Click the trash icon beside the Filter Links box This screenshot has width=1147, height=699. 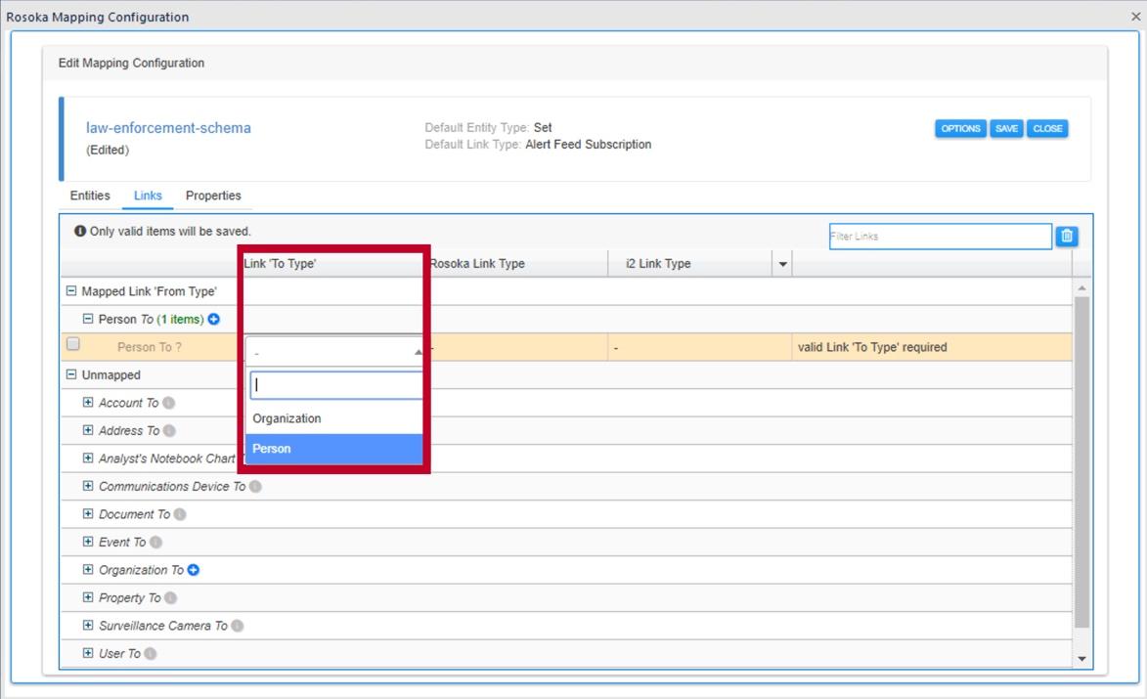pos(1066,236)
